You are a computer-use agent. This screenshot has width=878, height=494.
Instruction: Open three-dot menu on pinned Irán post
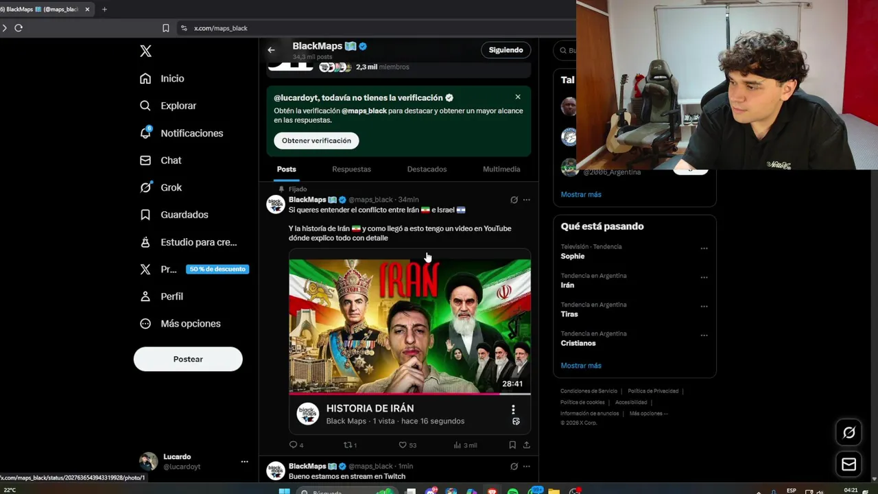527,200
